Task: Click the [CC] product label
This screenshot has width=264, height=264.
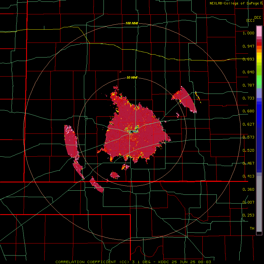Action: [x=251, y=20]
